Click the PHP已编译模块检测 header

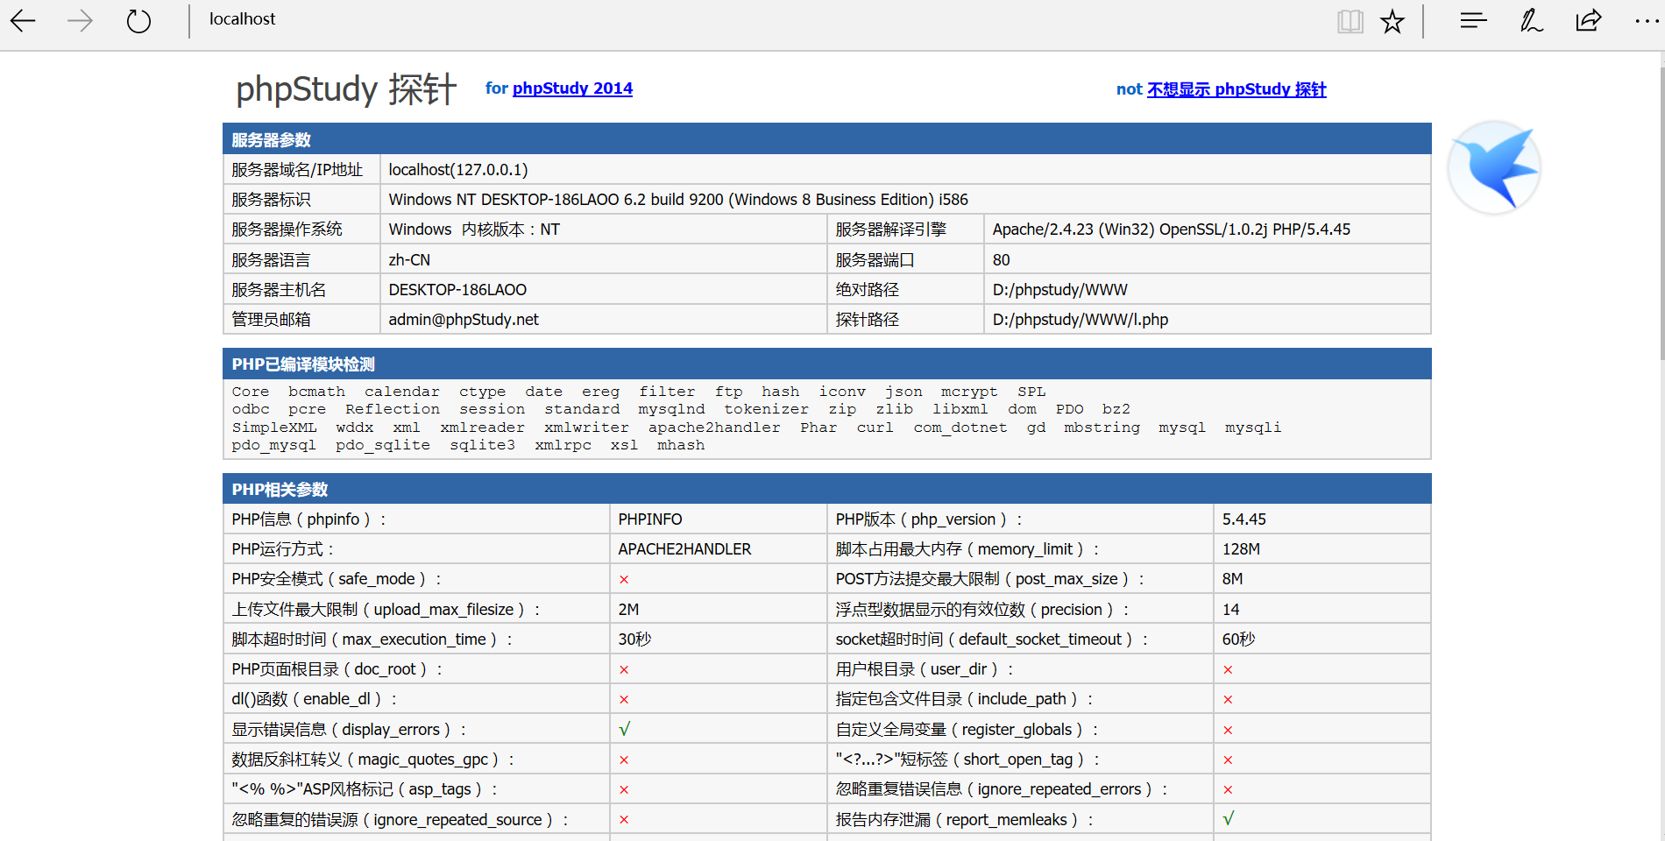coord(826,364)
